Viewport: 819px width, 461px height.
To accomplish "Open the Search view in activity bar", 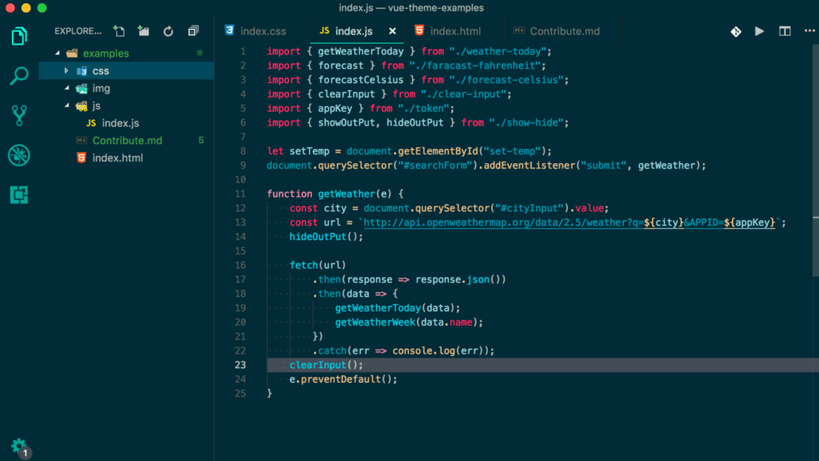I will pyautogui.click(x=19, y=76).
